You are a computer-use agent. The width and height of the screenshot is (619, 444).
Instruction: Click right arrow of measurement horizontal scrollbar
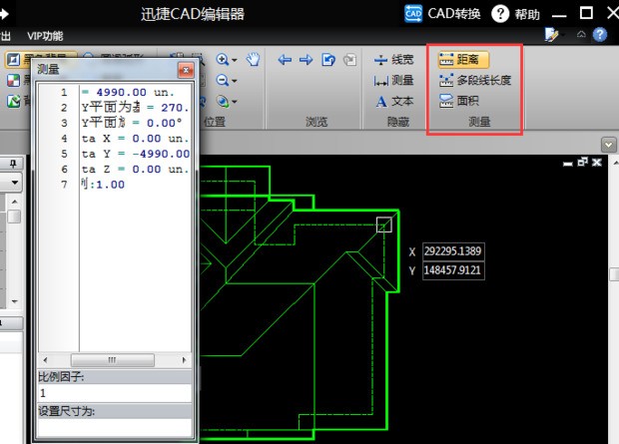184,360
